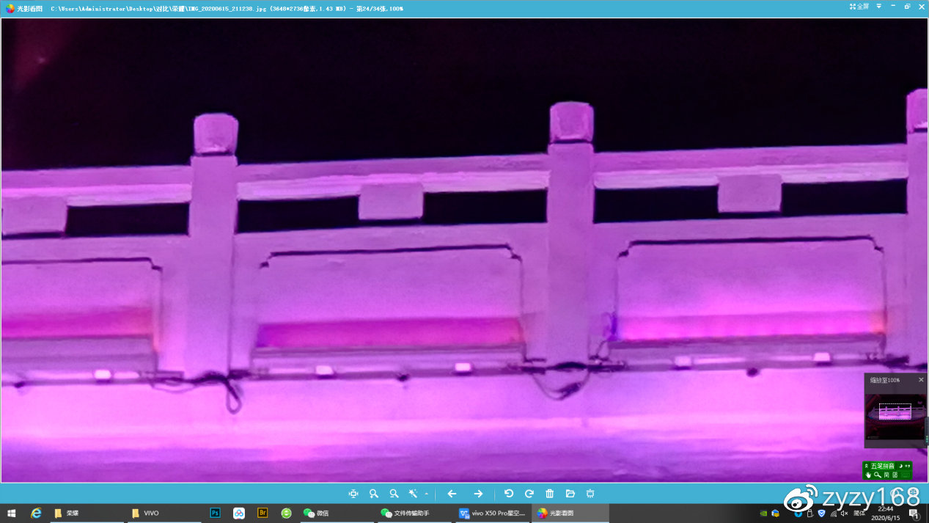Click the 簡体 language indicator in tray

tap(858, 513)
